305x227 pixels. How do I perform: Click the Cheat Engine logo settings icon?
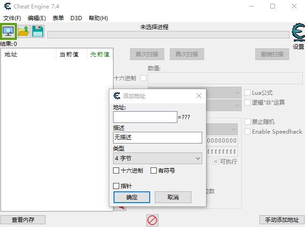[x=298, y=32]
